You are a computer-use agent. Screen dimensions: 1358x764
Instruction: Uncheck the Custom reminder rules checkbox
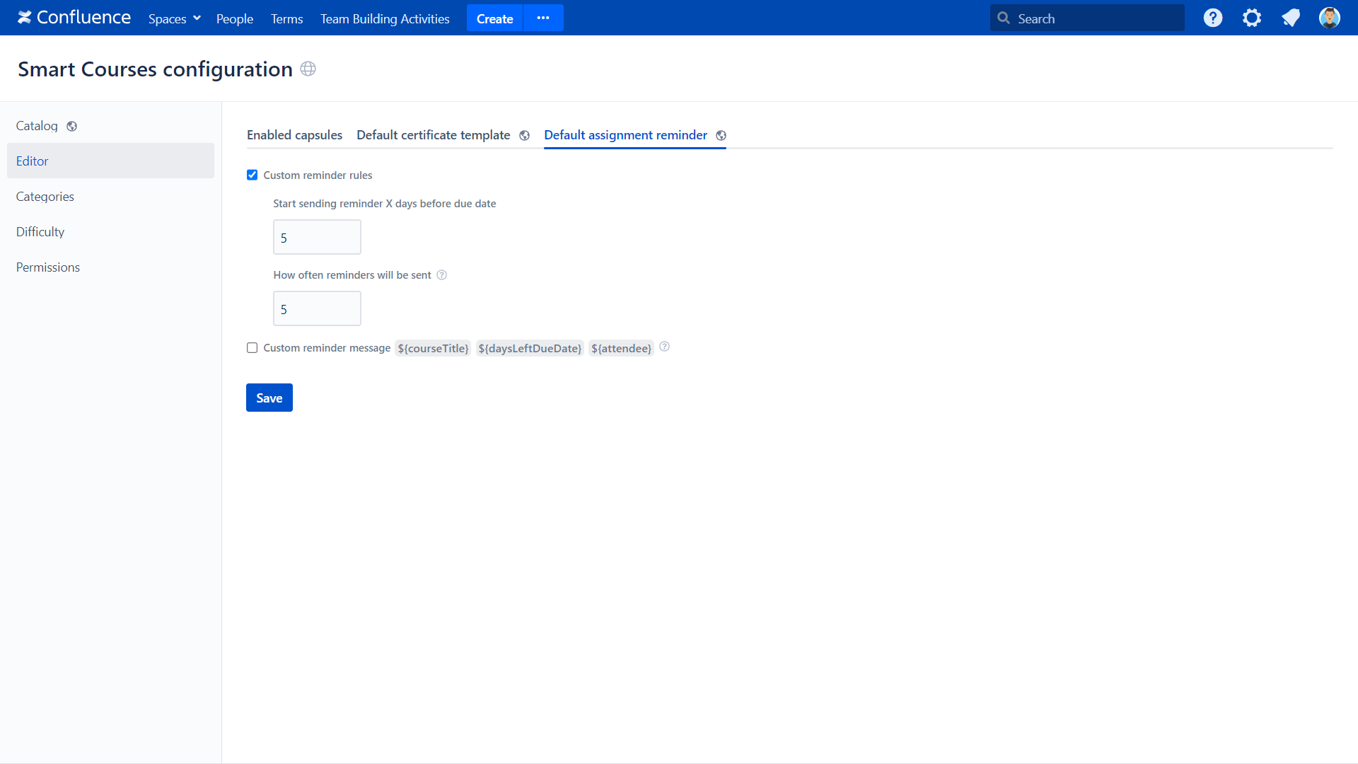click(x=252, y=175)
